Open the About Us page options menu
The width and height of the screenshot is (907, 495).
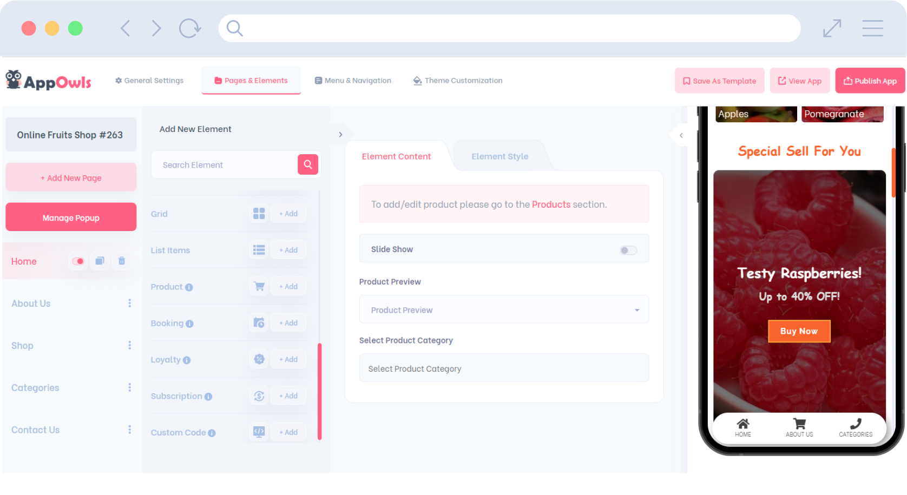pyautogui.click(x=129, y=303)
